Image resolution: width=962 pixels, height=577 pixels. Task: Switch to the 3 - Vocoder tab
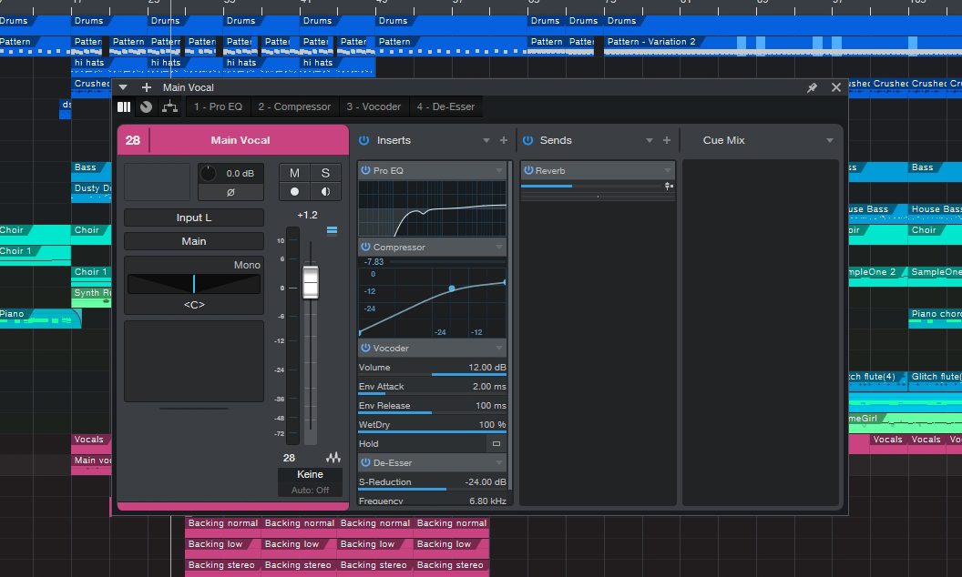click(x=374, y=106)
